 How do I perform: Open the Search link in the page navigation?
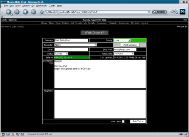pos(113,23)
